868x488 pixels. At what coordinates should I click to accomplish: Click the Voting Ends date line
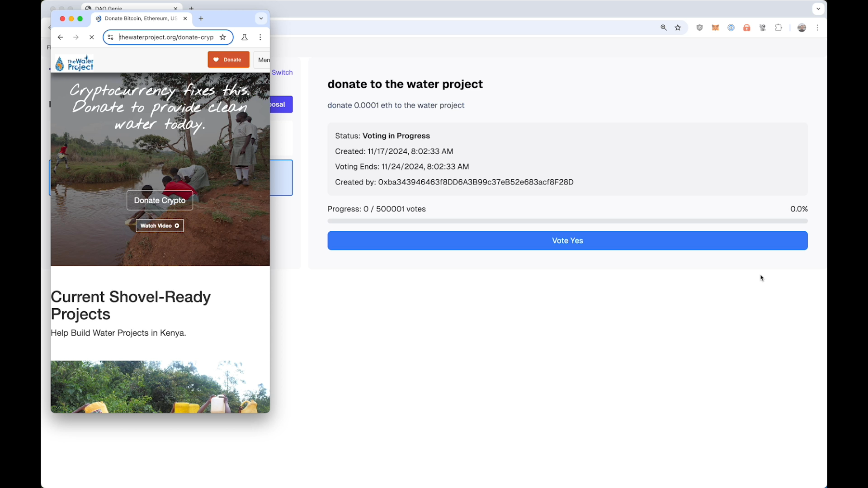pos(402,166)
